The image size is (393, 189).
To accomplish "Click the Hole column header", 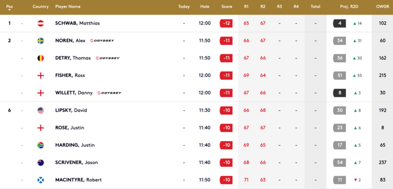I will [205, 7].
